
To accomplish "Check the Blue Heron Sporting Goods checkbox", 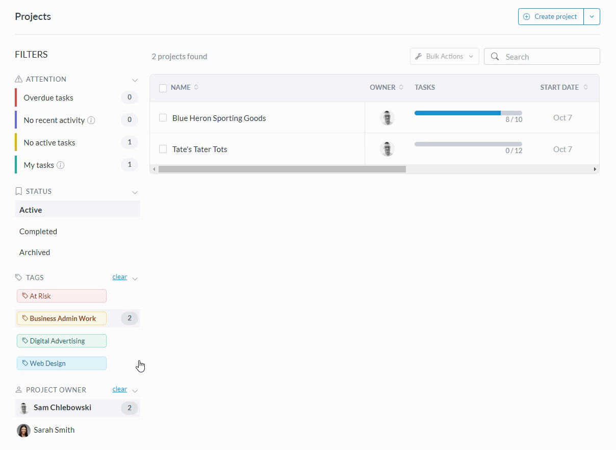I will click(x=163, y=118).
